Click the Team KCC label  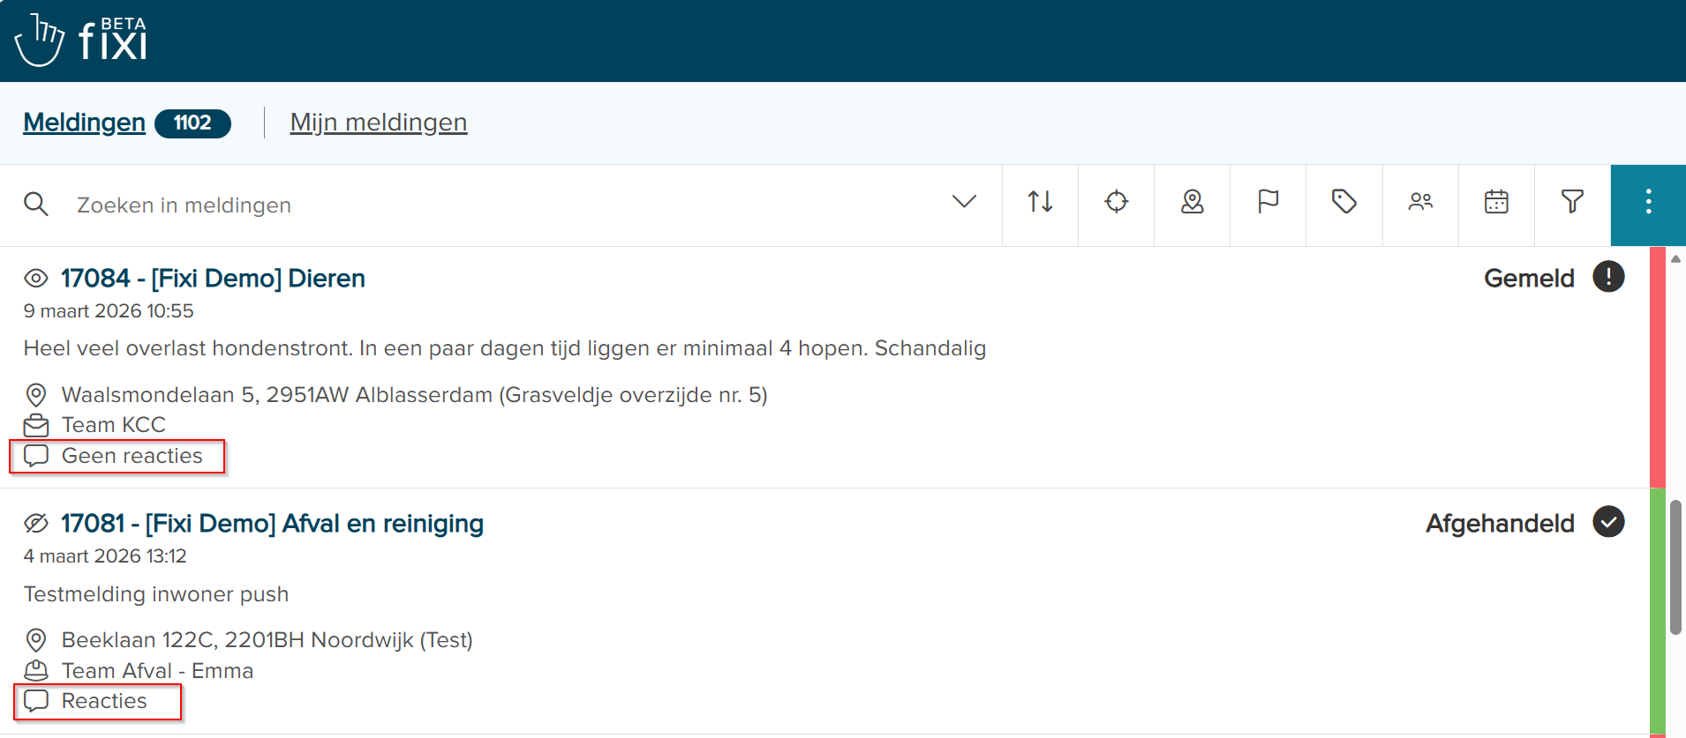(x=114, y=425)
